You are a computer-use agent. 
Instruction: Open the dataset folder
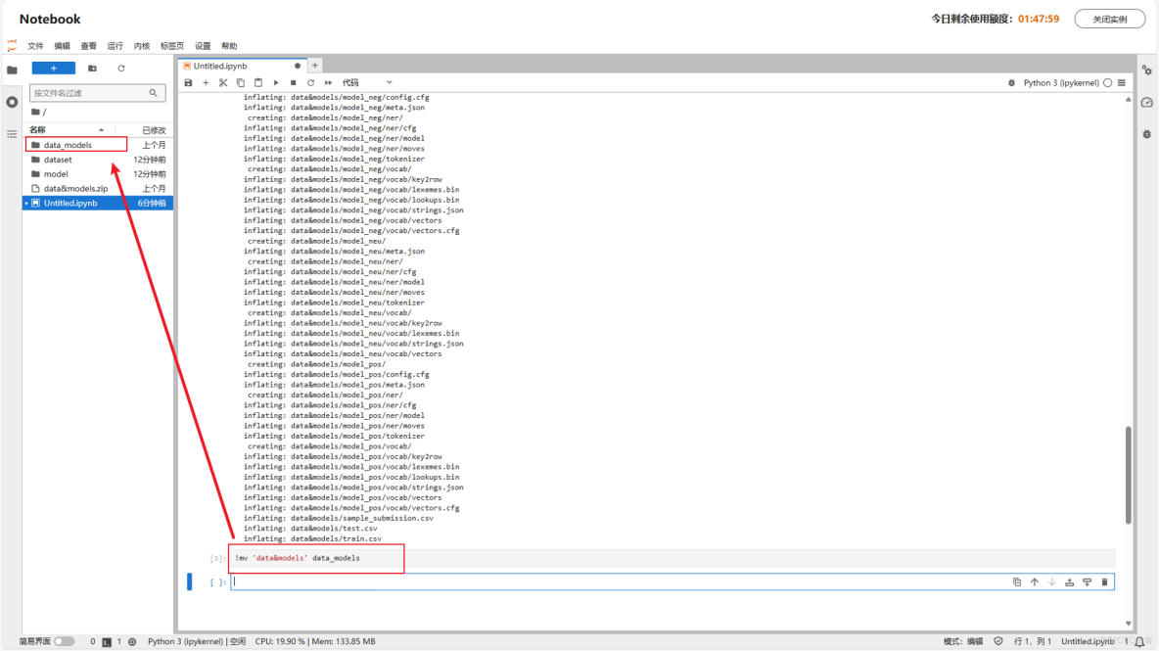pos(98,160)
